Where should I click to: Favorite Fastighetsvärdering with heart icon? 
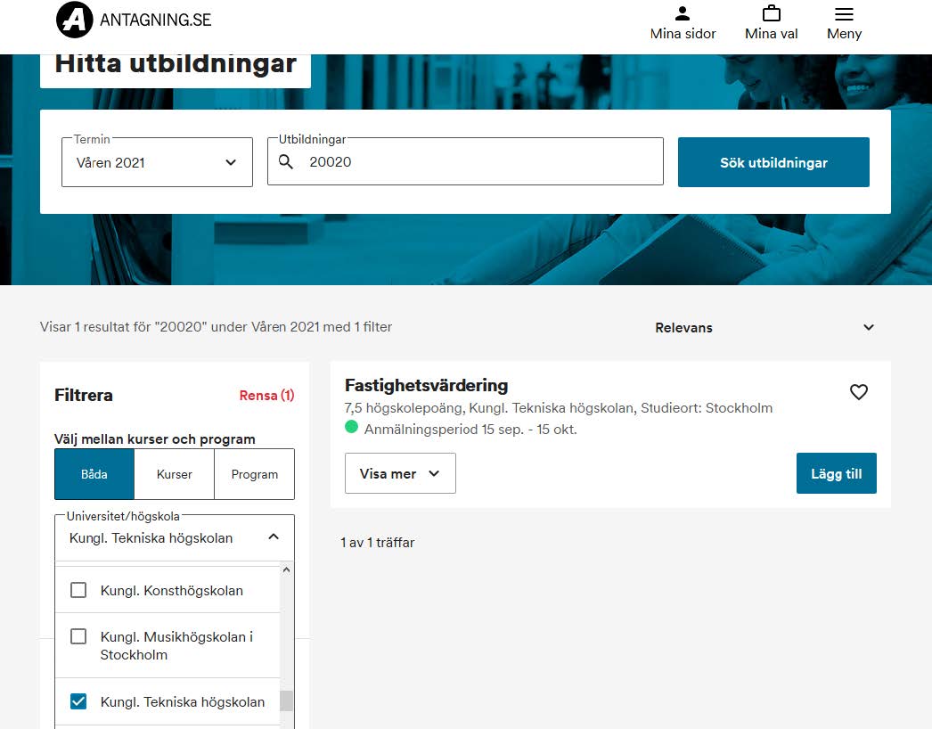pyautogui.click(x=858, y=392)
